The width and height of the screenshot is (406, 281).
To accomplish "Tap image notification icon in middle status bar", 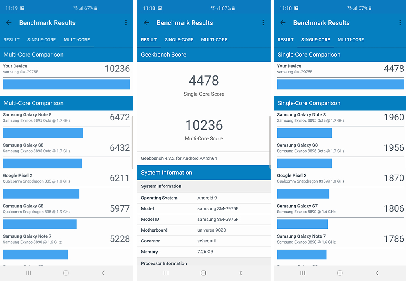I will point(160,8).
